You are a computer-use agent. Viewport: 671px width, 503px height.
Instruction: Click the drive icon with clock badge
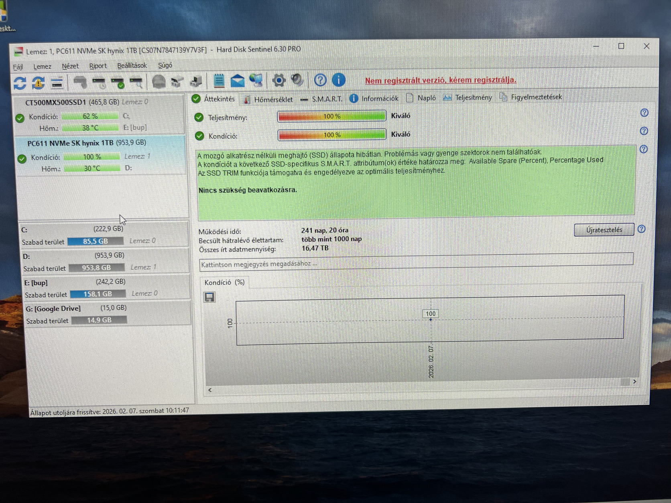pyautogui.click(x=99, y=83)
